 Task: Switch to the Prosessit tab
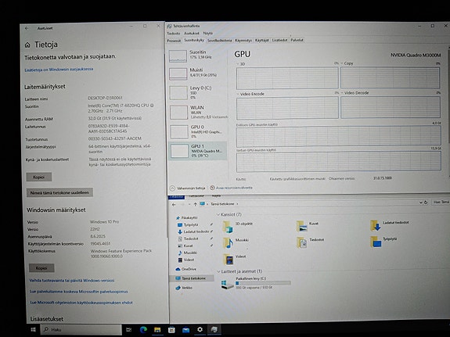174,41
